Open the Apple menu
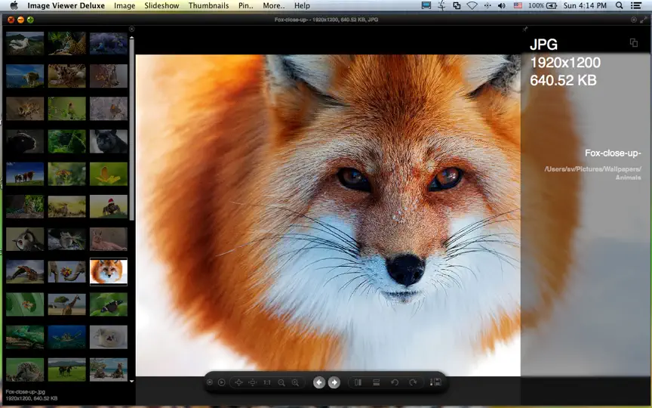652x408 pixels. pyautogui.click(x=14, y=5)
